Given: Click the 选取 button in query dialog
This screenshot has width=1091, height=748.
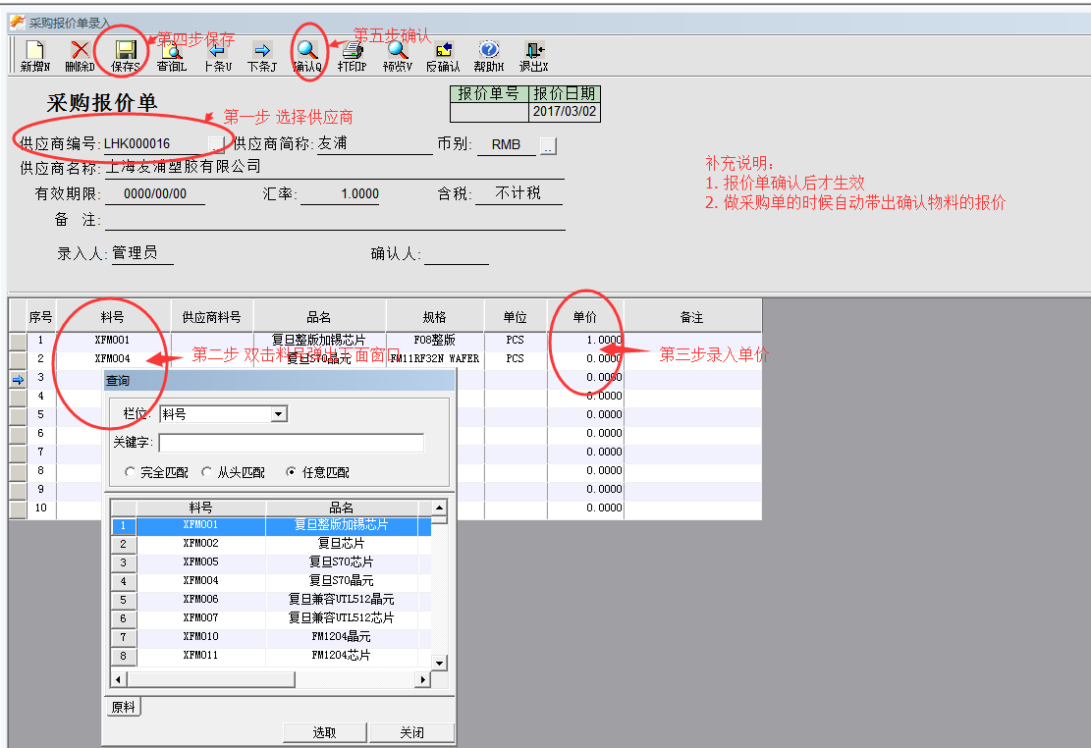Looking at the screenshot, I should [x=324, y=732].
